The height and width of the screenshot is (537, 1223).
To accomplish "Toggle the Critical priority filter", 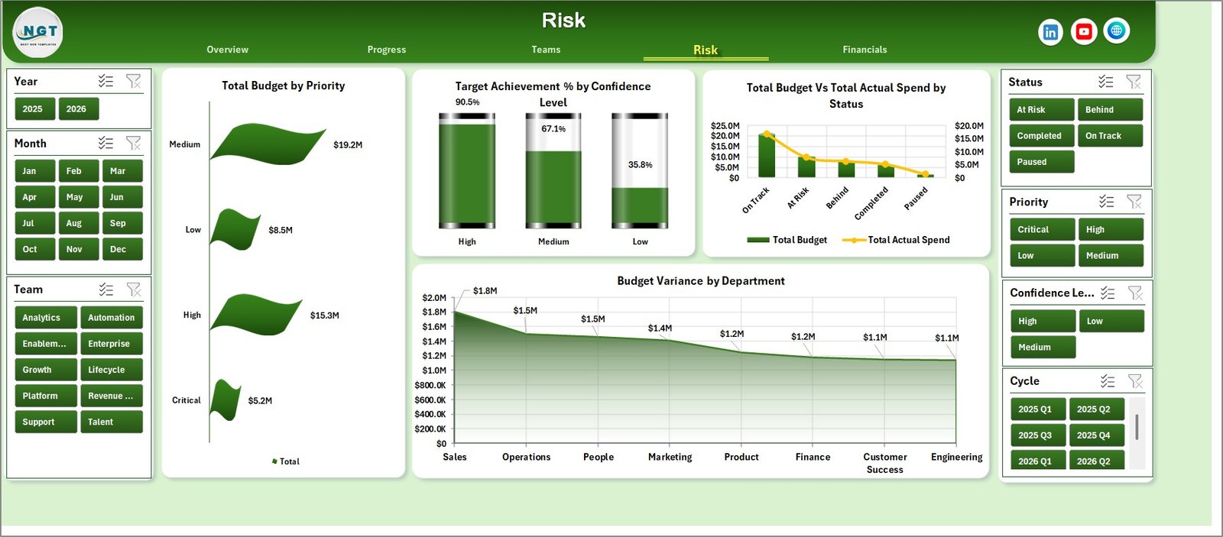I will pyautogui.click(x=1042, y=230).
